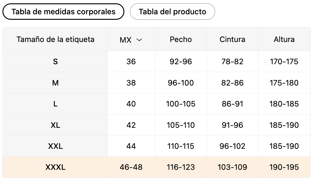This screenshot has width=319, height=185.
Task: Click the highlighted XXXL size row
Action: point(156,167)
